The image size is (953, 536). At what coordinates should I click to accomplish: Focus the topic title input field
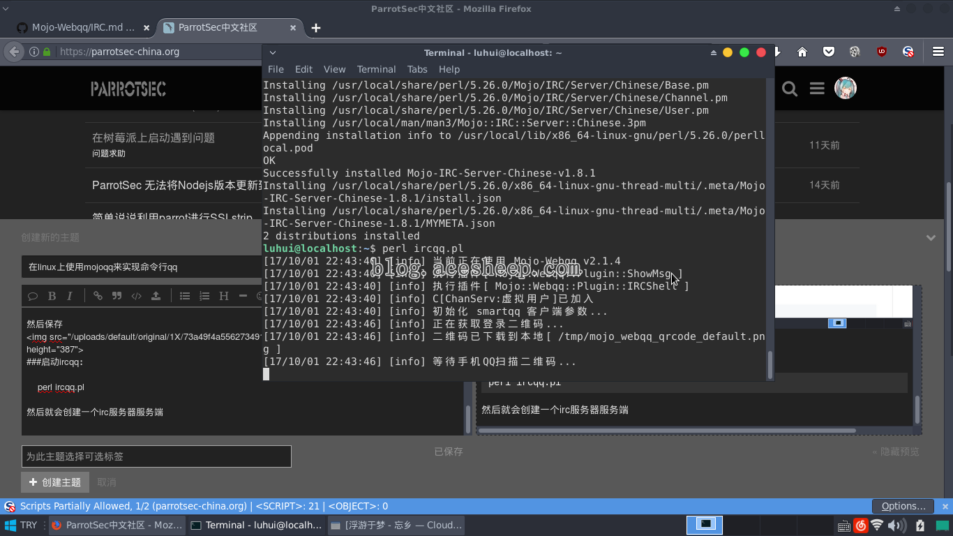click(x=142, y=267)
